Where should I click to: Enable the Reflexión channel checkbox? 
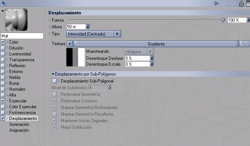pos(3,66)
